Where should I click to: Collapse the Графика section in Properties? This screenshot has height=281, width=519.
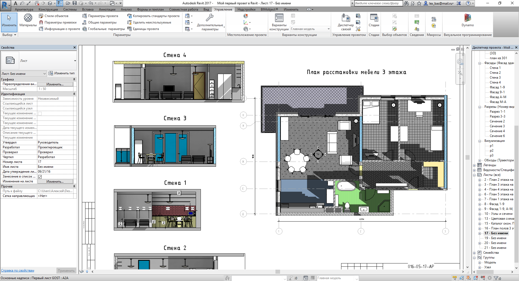[74, 79]
